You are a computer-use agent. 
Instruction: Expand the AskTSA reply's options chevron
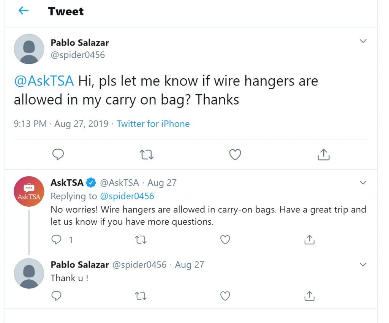[363, 182]
